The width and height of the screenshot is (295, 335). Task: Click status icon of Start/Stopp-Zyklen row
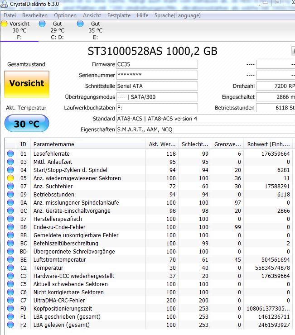coord(10,170)
